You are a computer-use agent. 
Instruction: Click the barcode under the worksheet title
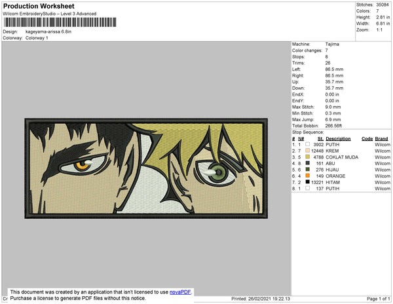click(x=60, y=22)
